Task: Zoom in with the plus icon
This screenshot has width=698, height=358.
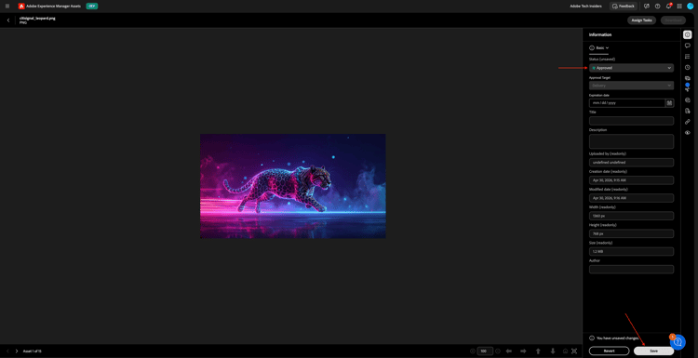Action: [498, 351]
